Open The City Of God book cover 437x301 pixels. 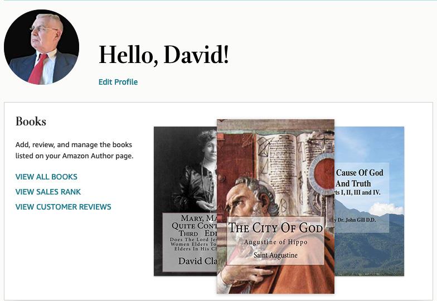[x=275, y=206]
